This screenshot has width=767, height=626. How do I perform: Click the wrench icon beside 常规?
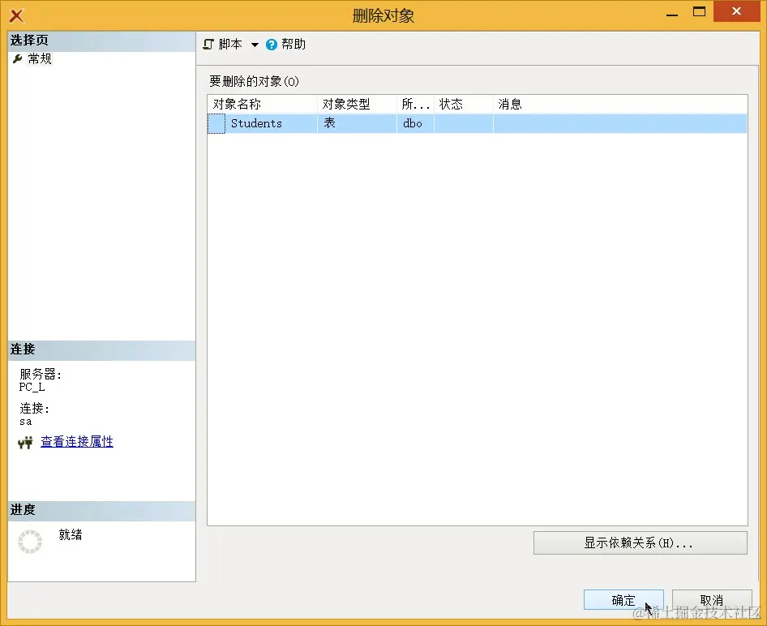[18, 59]
